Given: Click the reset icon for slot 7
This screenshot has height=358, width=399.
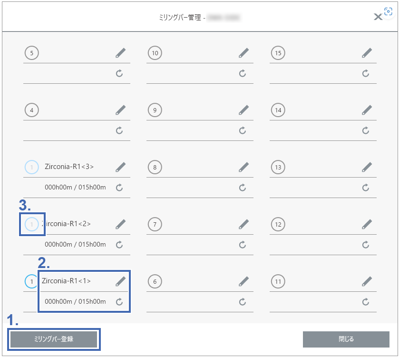Looking at the screenshot, I should click(243, 245).
